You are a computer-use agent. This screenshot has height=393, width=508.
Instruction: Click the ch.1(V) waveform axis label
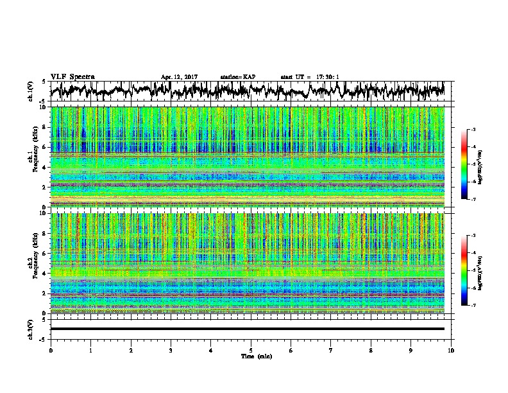tap(31, 91)
